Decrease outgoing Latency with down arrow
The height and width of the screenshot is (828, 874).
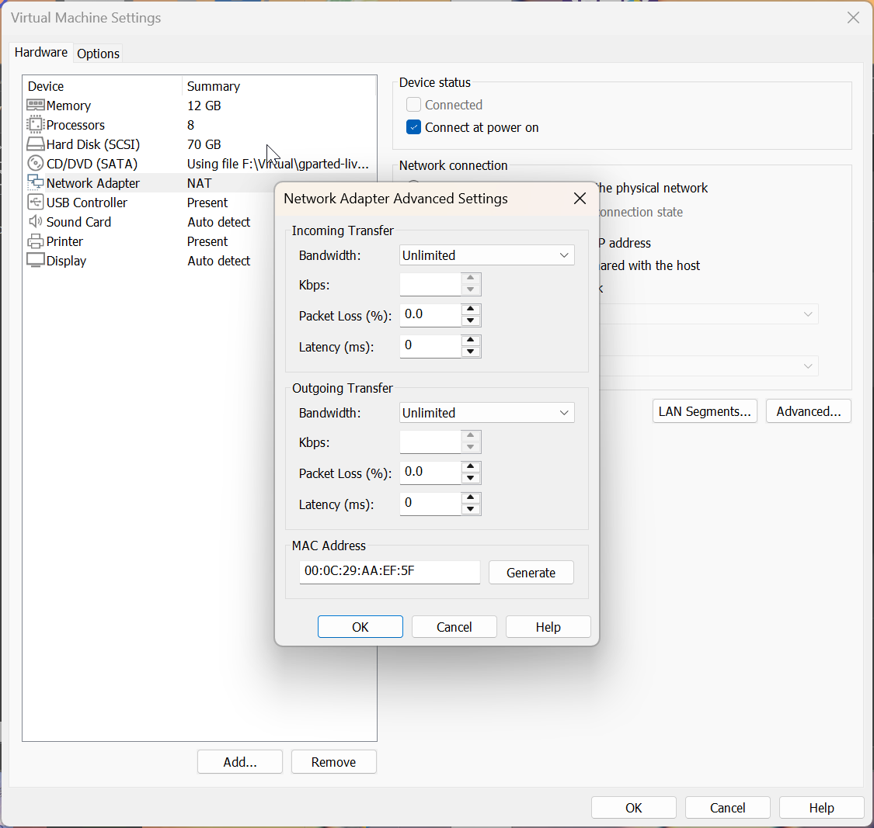pos(470,509)
